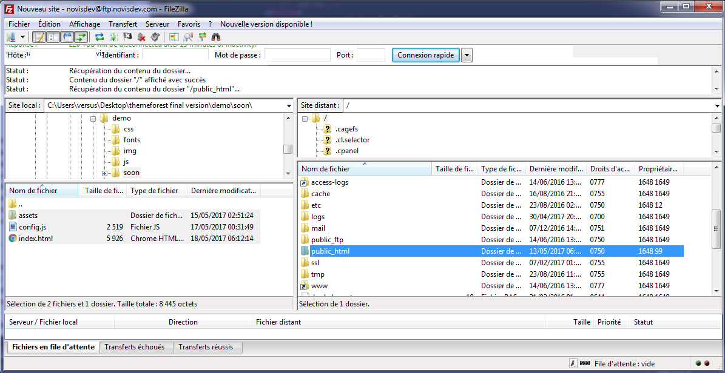Open the filename filters dialog icon
The image size is (725, 373).
pos(174,38)
